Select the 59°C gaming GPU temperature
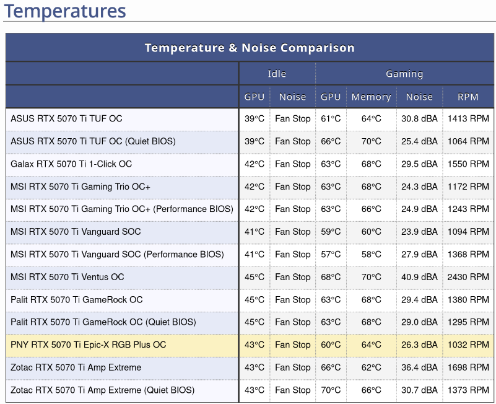The image size is (496, 404). click(x=331, y=232)
